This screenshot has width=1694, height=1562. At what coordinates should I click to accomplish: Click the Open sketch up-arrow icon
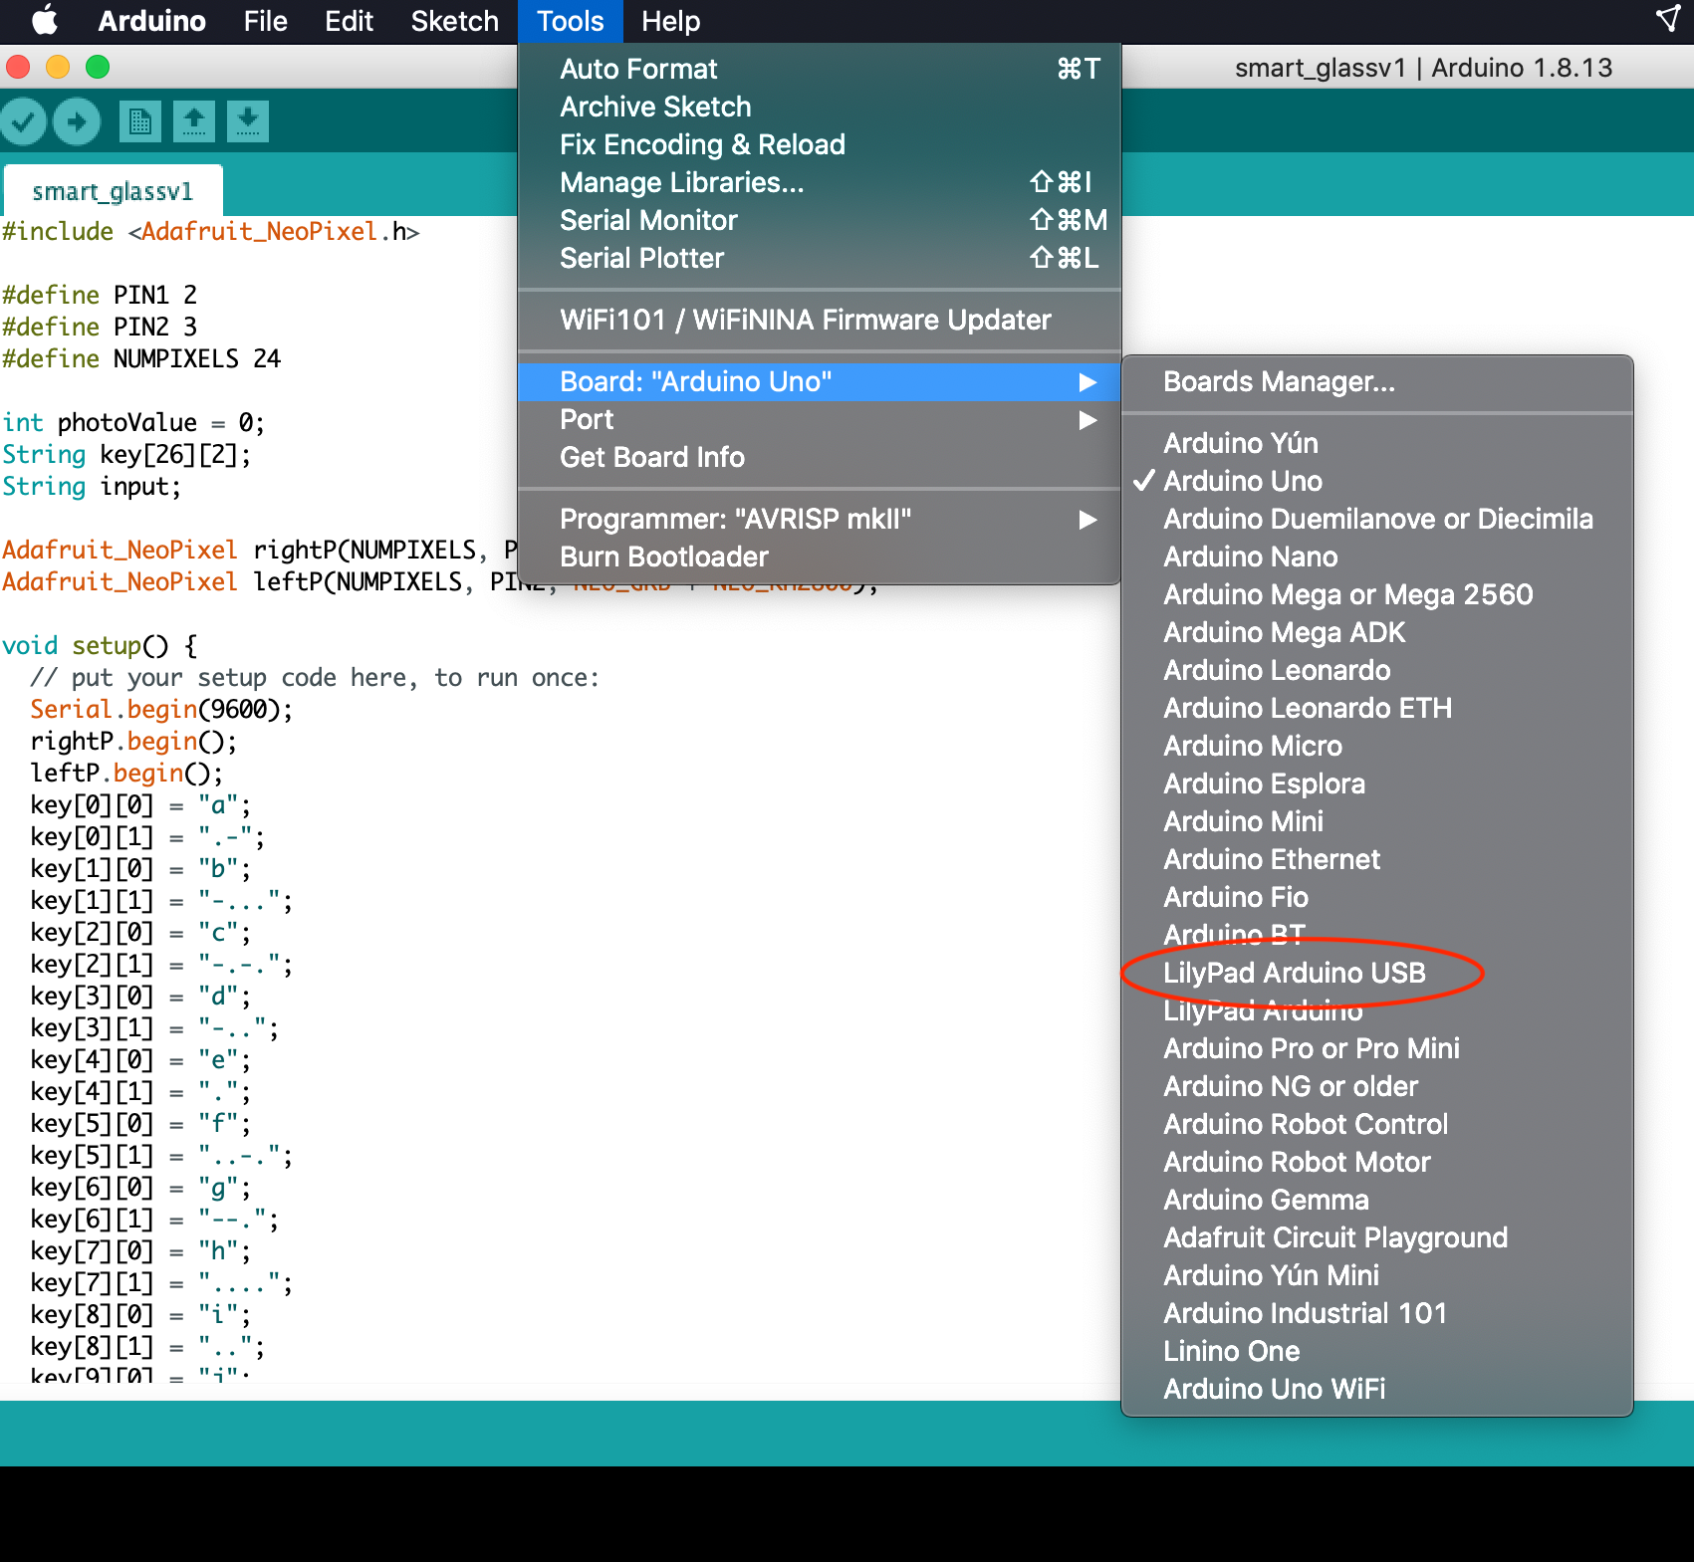(194, 121)
